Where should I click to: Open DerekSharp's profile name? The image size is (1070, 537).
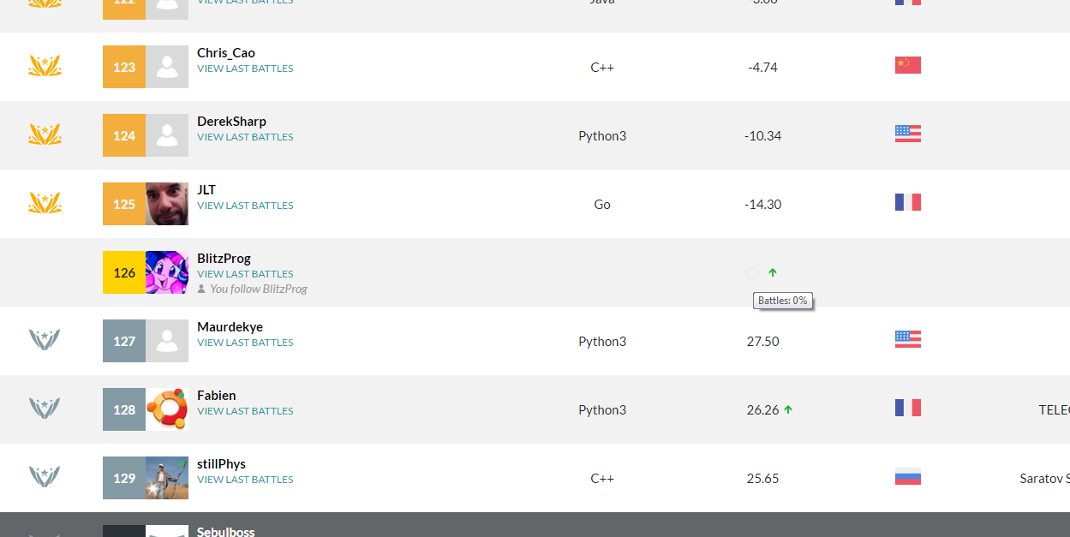pyautogui.click(x=231, y=122)
